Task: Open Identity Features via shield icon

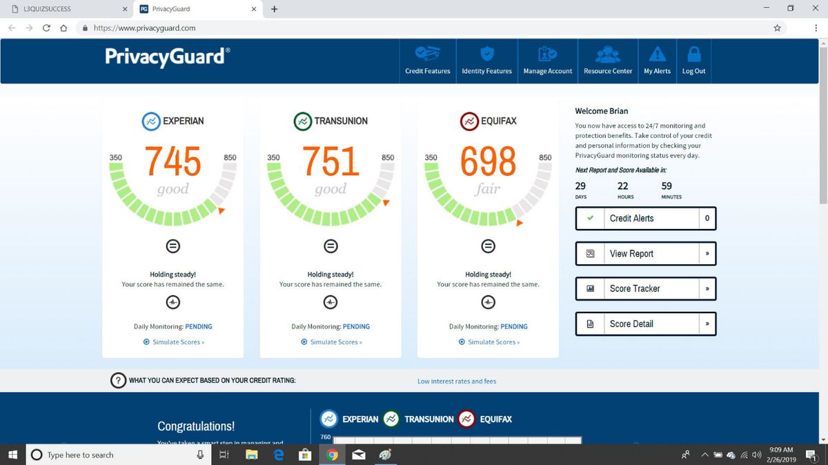Action: (486, 54)
